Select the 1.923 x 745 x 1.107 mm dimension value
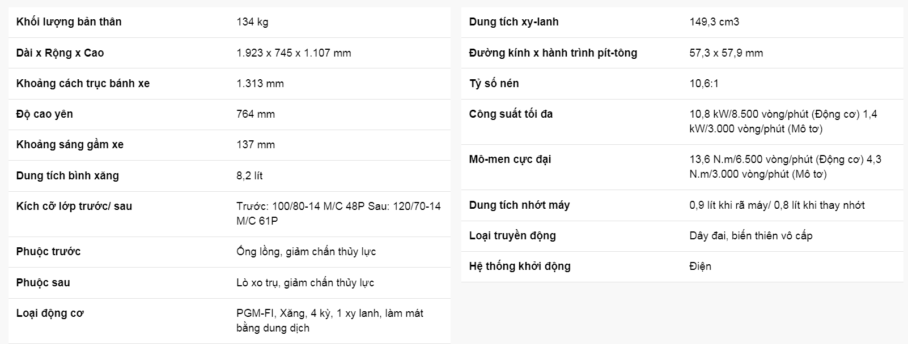The height and width of the screenshot is (344, 908). point(294,53)
